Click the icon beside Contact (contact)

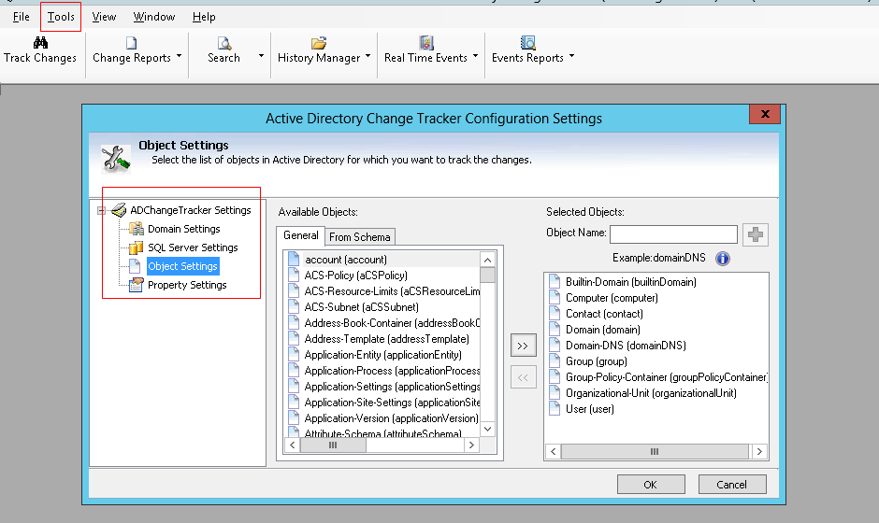[x=555, y=314]
